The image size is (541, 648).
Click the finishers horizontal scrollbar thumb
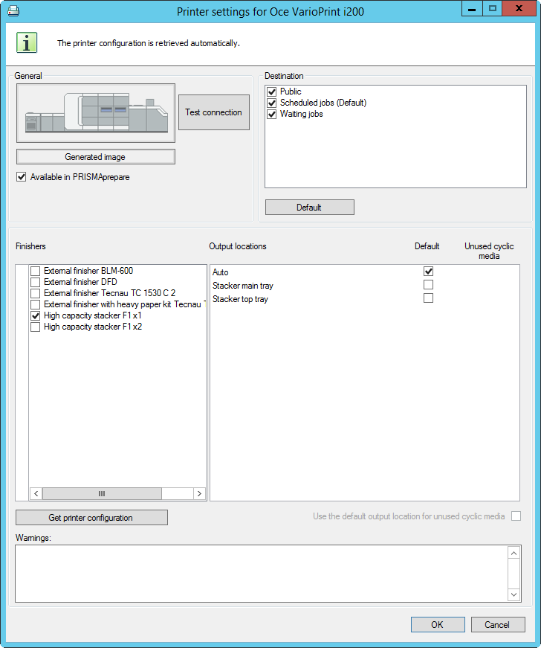[x=102, y=493]
